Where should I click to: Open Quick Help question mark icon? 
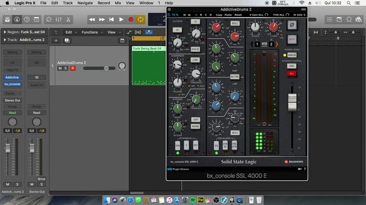point(27,19)
